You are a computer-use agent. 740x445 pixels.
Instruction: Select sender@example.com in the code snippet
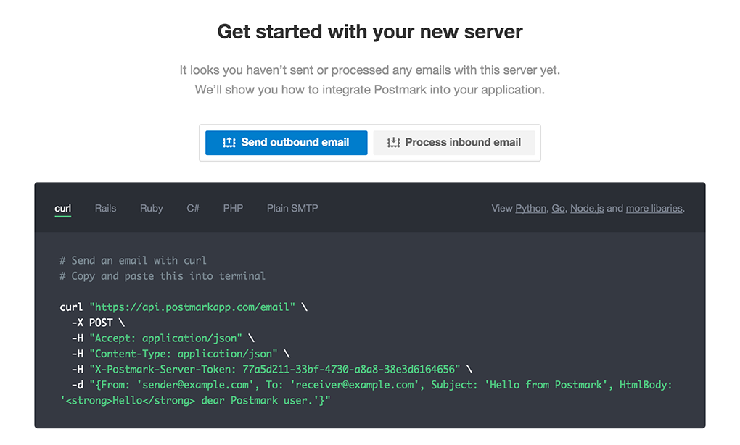194,385
